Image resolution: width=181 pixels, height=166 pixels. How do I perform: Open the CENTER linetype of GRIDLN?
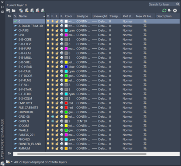click(82, 121)
